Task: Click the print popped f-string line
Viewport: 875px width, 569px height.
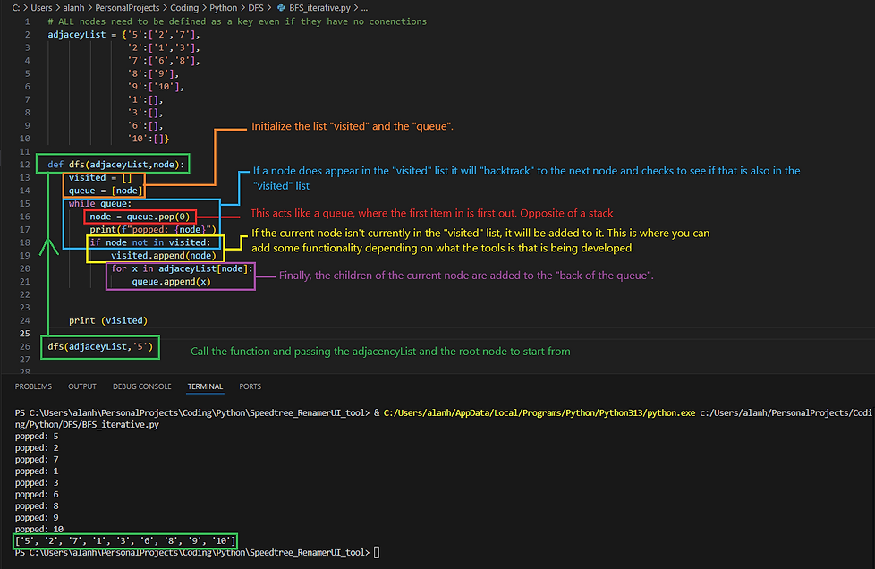Action: (x=153, y=229)
